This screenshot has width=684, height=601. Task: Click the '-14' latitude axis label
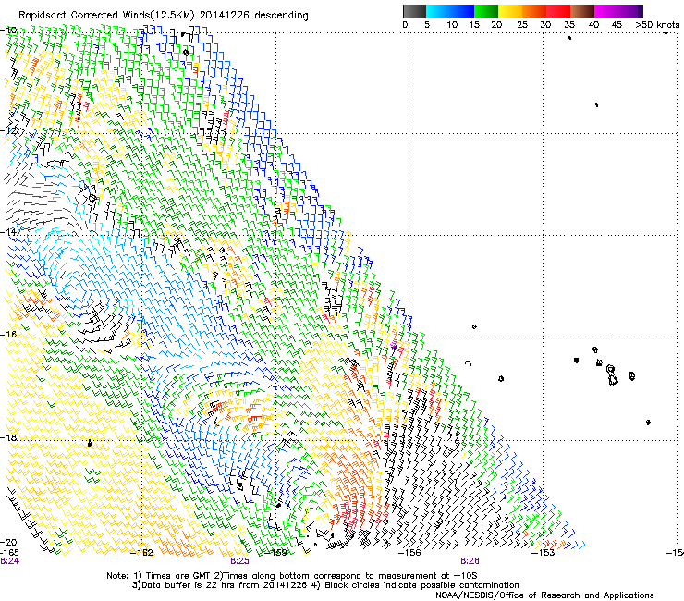click(8, 232)
